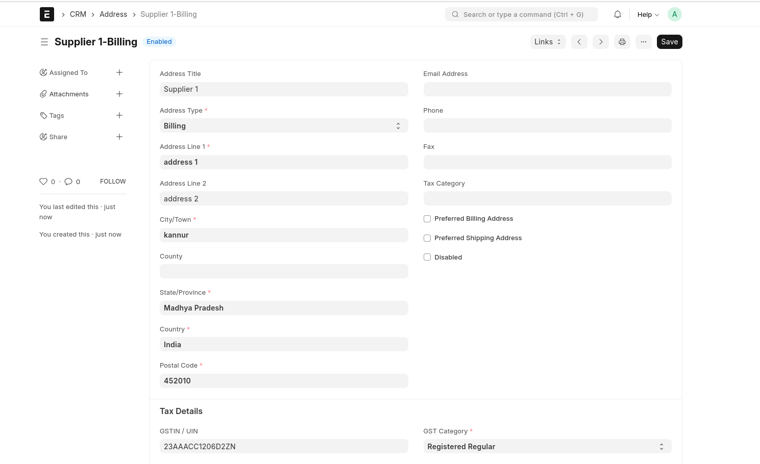Navigate to CRM breadcrumb
The width and height of the screenshot is (760, 464).
78,14
